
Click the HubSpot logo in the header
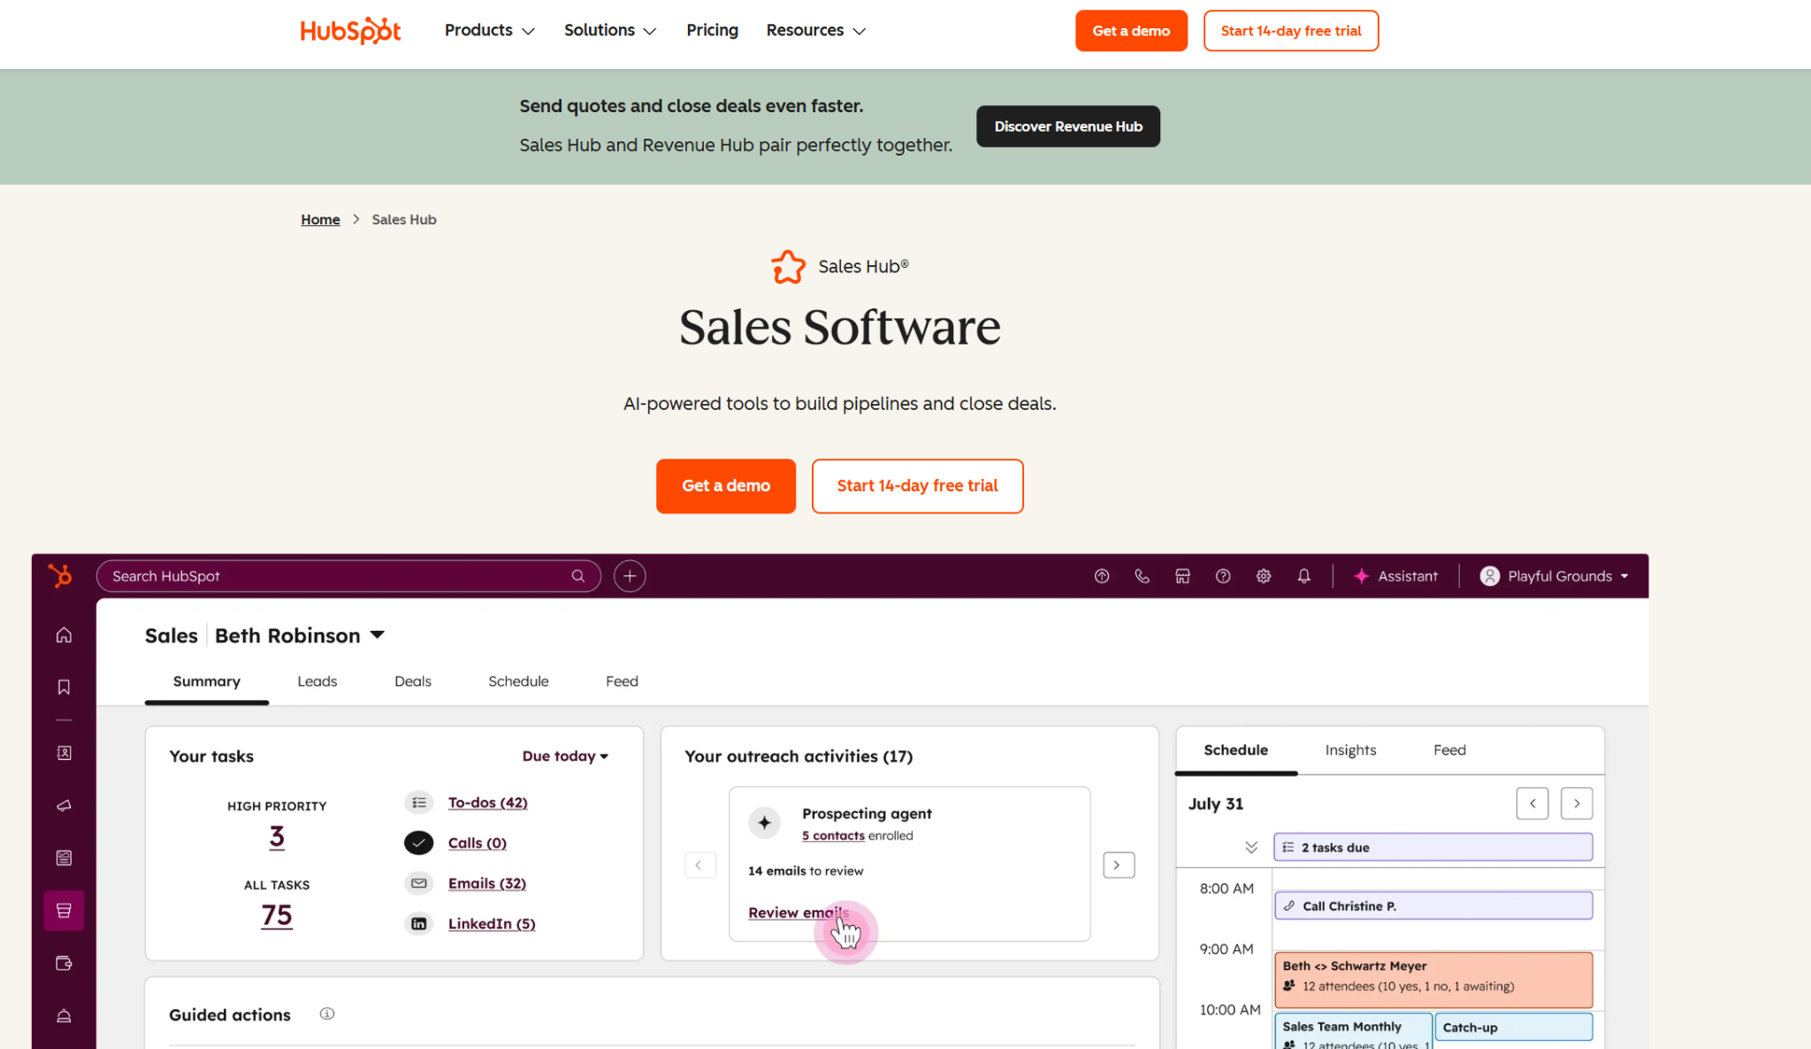(x=350, y=31)
